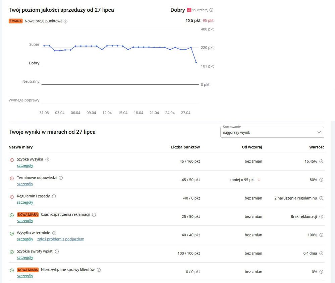Click info icon beside the 100% value

tap(321, 235)
